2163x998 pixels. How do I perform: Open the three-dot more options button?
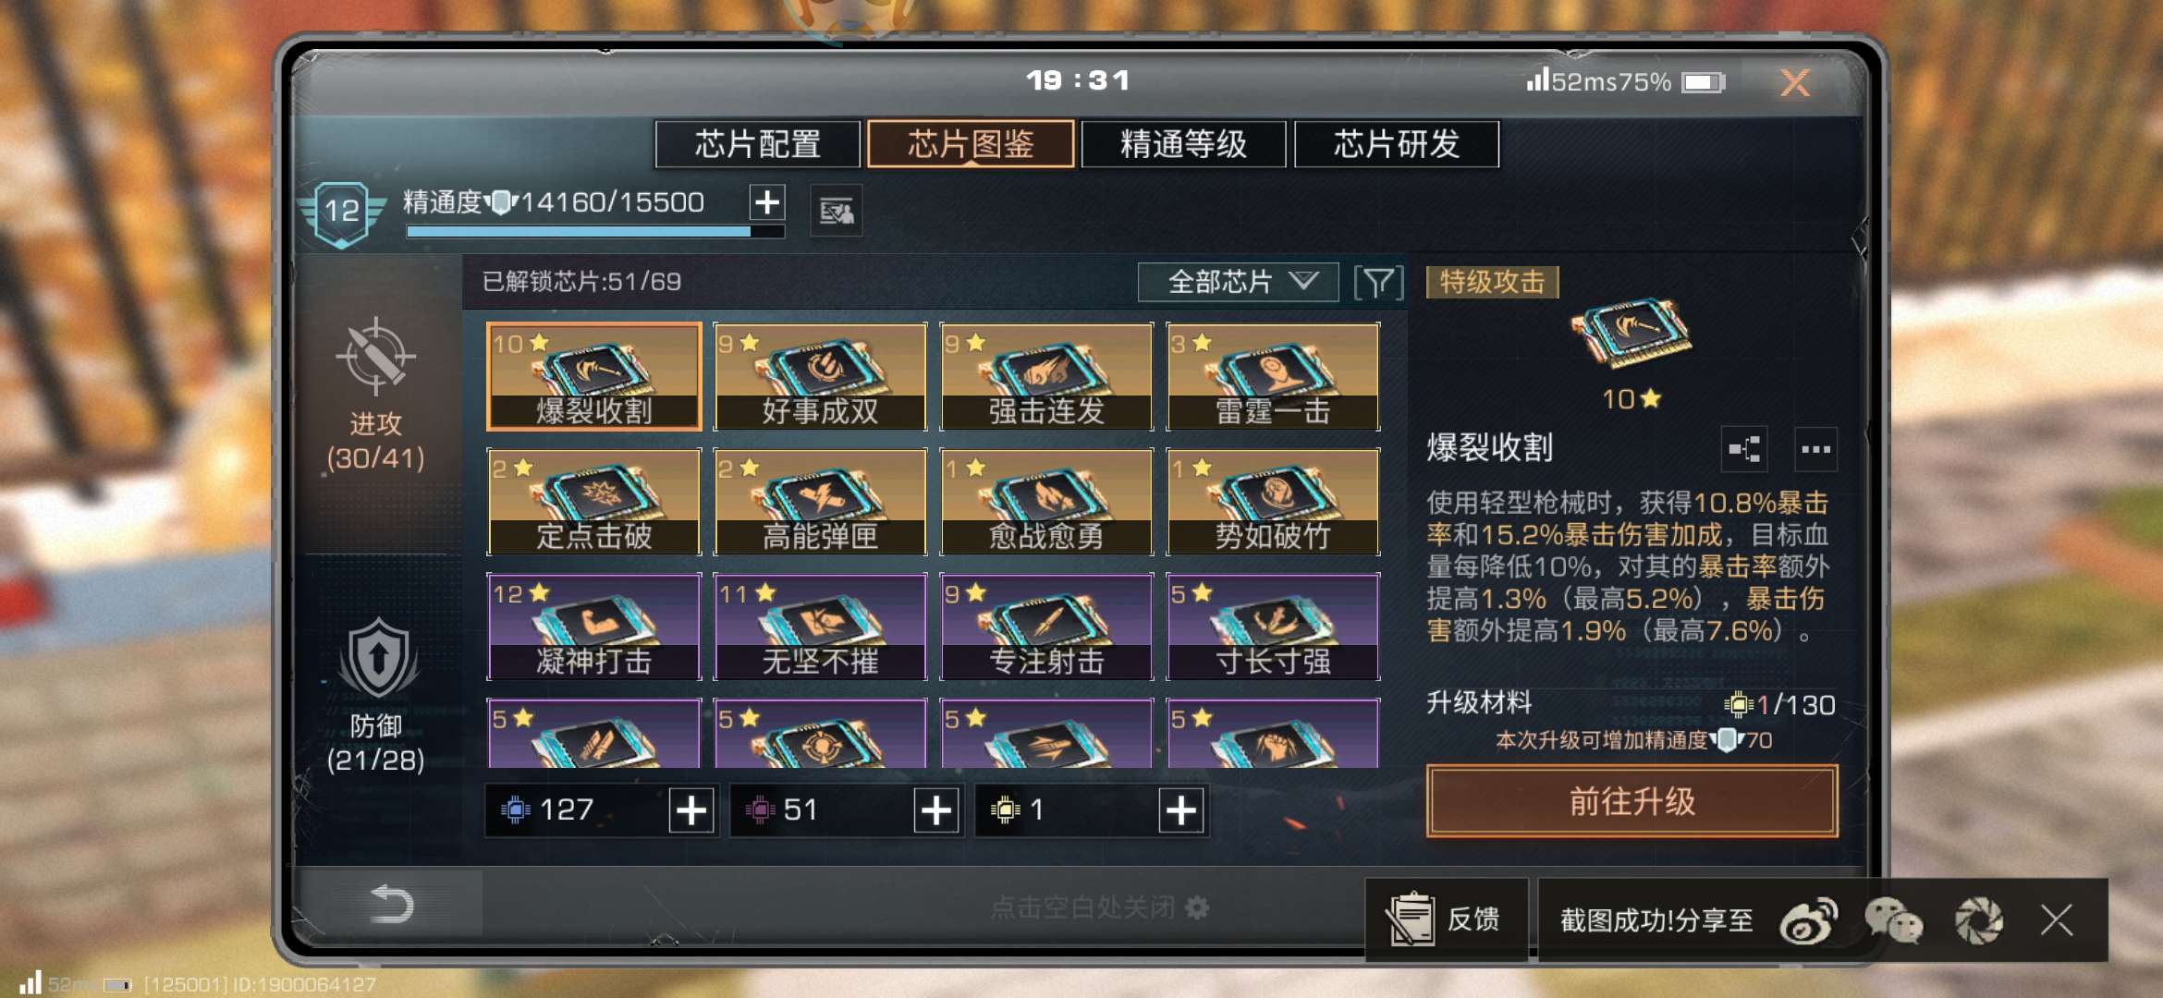[1815, 450]
